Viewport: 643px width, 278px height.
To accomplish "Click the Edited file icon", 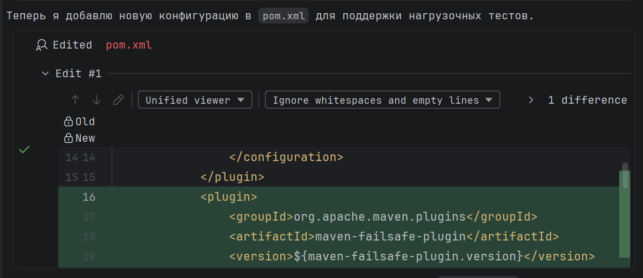I will click(41, 45).
